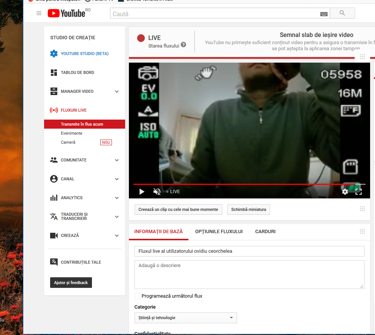Click the Semnal slab de ieșire video heading
Viewport: 375px width, 335px height.
(317, 35)
